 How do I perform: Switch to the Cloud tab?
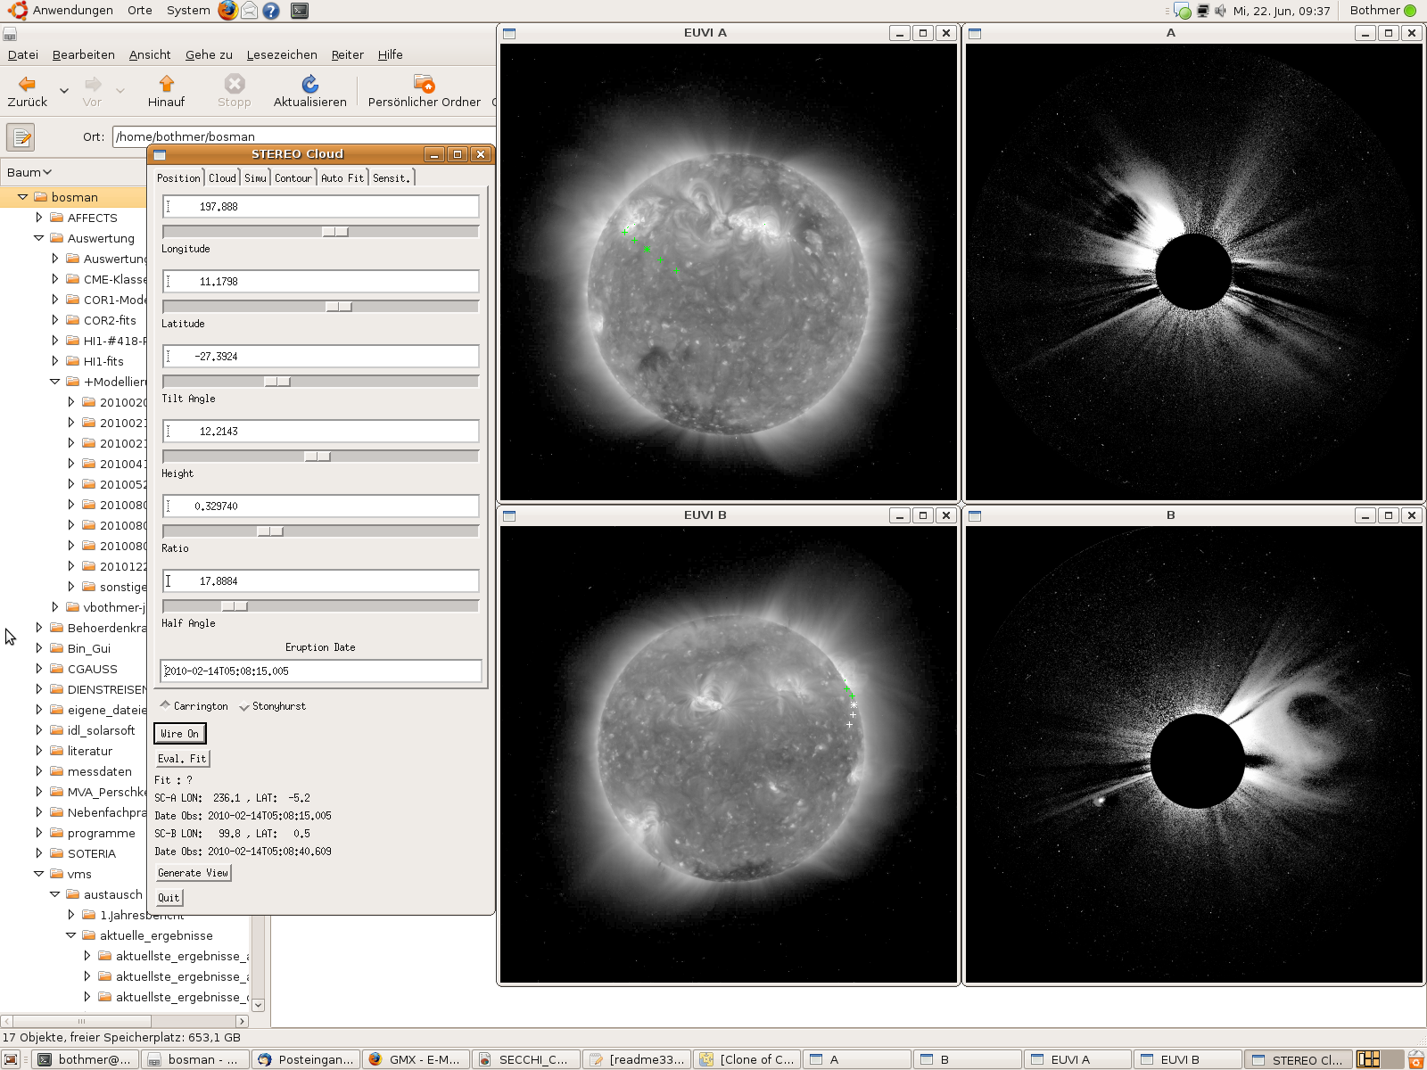pyautogui.click(x=222, y=178)
